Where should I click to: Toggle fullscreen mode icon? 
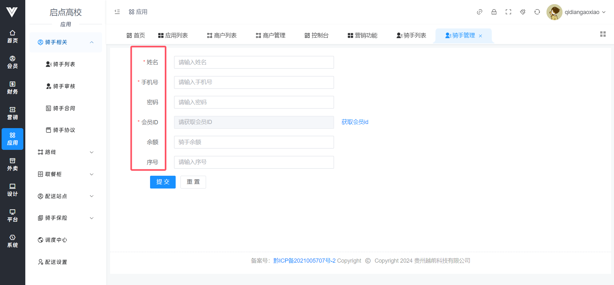(x=508, y=12)
